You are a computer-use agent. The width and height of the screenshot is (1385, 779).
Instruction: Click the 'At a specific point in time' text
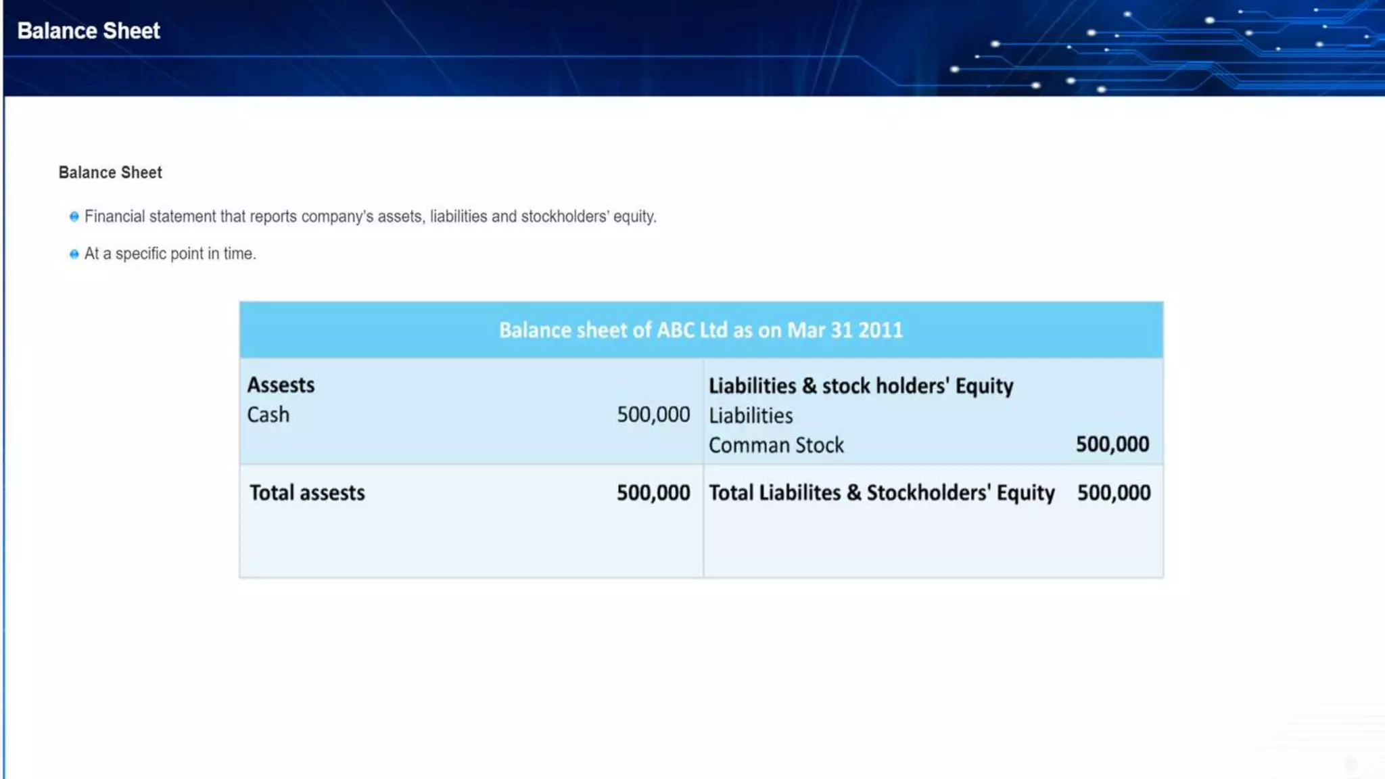[170, 254]
